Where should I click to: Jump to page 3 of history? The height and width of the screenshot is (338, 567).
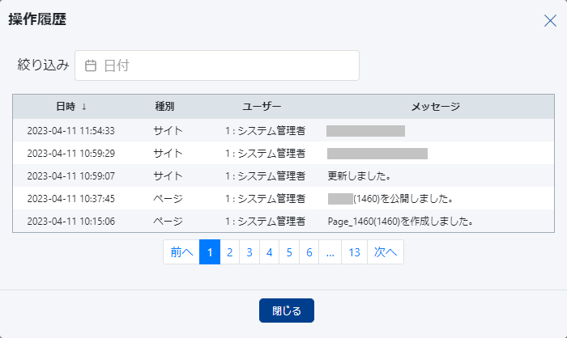[249, 252]
